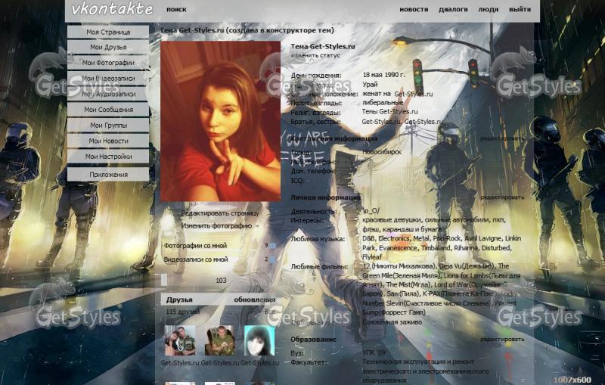Image resolution: width=605 pixels, height=385 pixels.
Task: Go to Мои Сообщения menu item
Action: coord(108,110)
